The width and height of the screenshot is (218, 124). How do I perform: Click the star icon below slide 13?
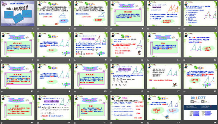click(x=2, y=92)
